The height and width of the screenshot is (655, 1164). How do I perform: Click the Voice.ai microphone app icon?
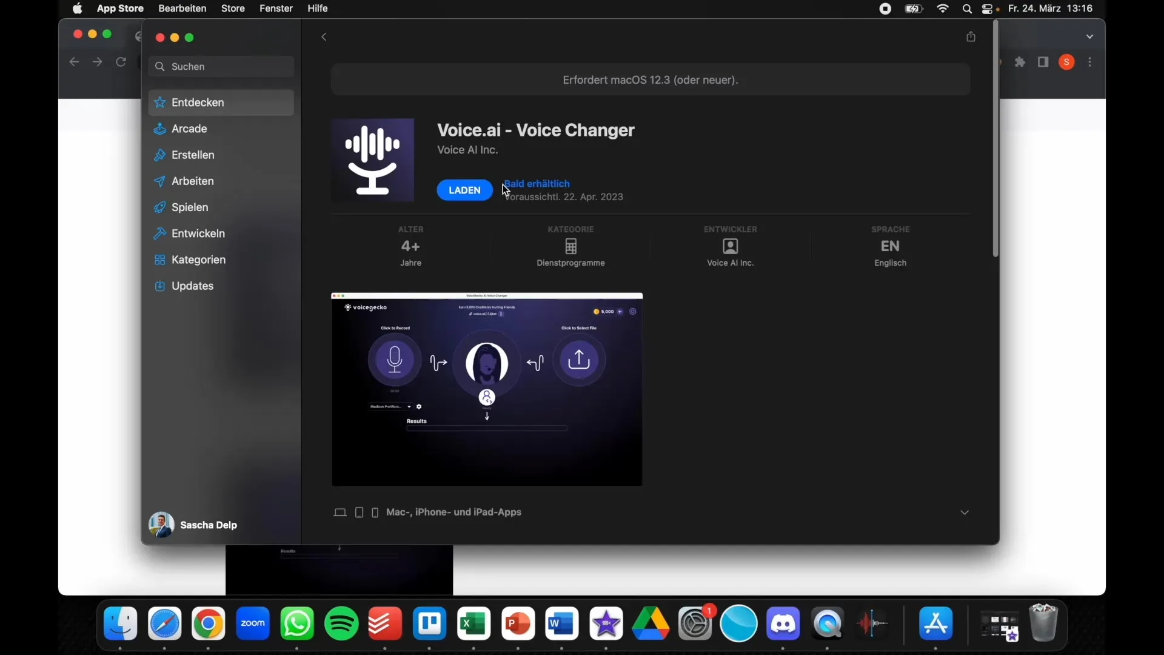click(373, 160)
